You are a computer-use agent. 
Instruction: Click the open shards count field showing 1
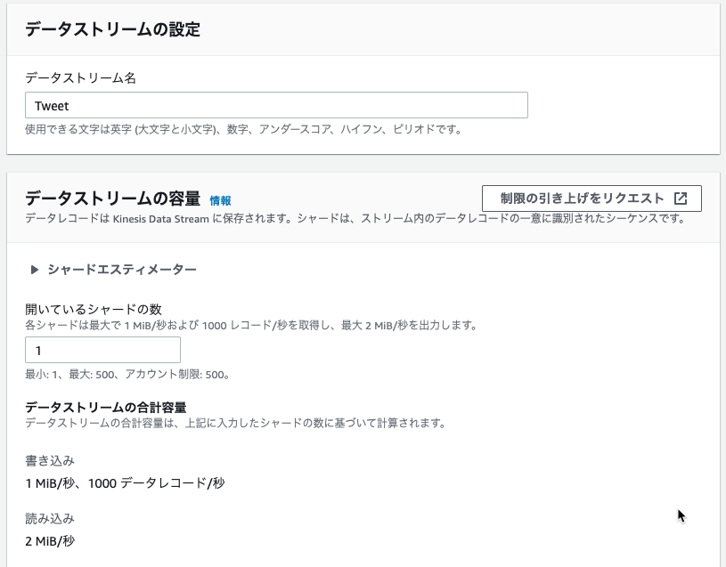102,350
